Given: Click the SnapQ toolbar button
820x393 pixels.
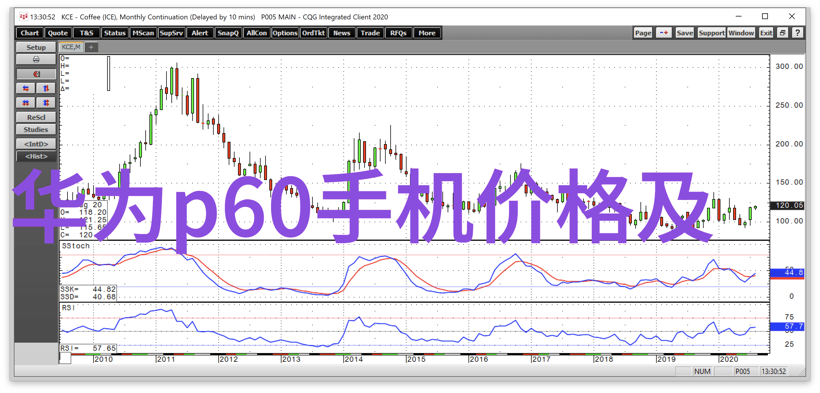Looking at the screenshot, I should [228, 33].
